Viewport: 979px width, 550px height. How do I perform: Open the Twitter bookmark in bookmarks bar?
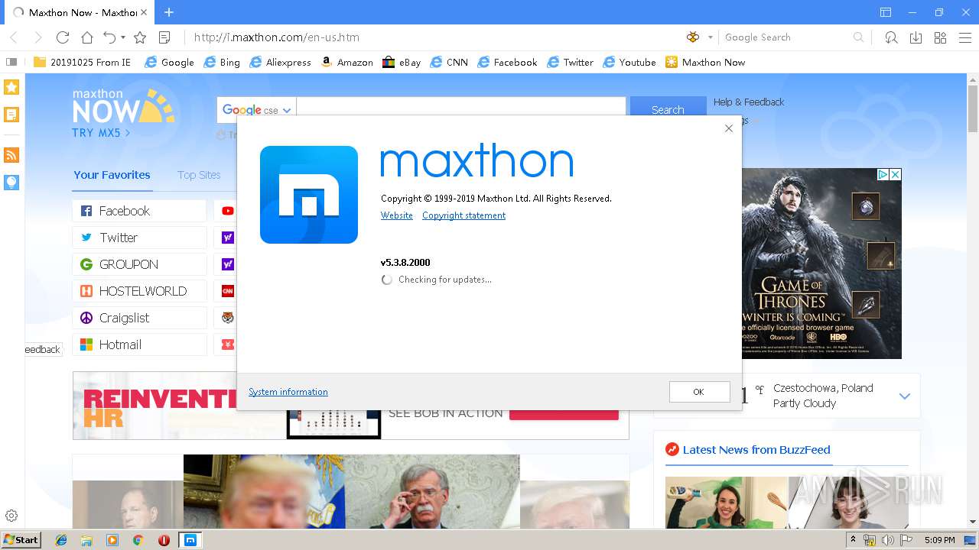coord(571,62)
